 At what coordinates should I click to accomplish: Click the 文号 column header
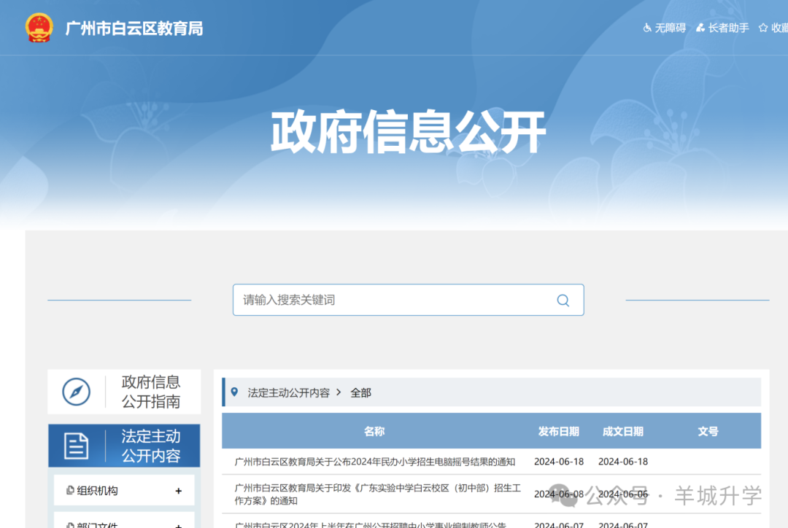tap(708, 431)
